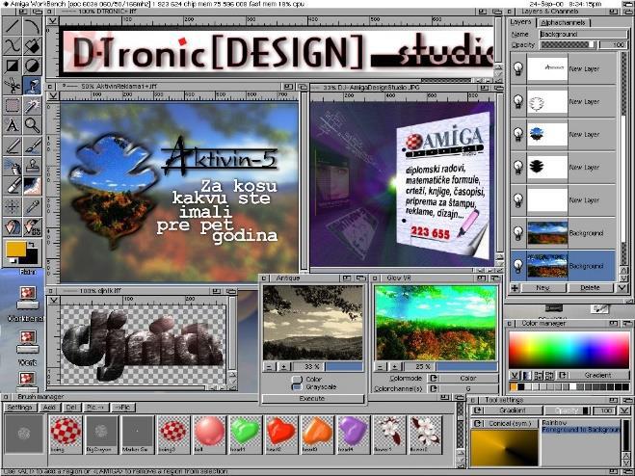This screenshot has height=476, width=635.
Task: Toggle bulb of New Layer with Aktivin text thumbnail
Action: click(x=518, y=68)
